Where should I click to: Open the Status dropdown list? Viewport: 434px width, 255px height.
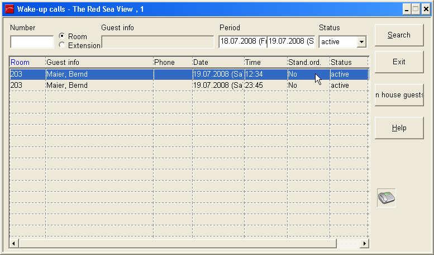361,42
